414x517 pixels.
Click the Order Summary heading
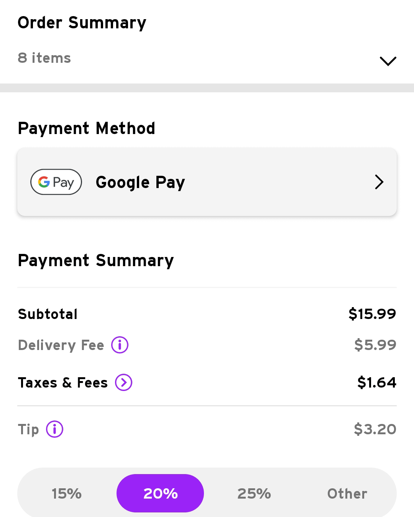click(x=82, y=23)
